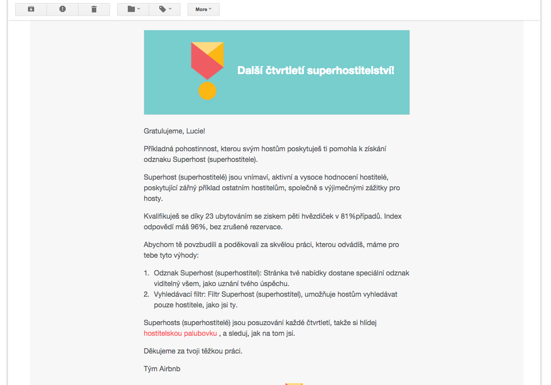Viewport: 551px width, 385px height.
Task: Click the greeting Gratulujeme, Lucie!
Action: pos(174,131)
